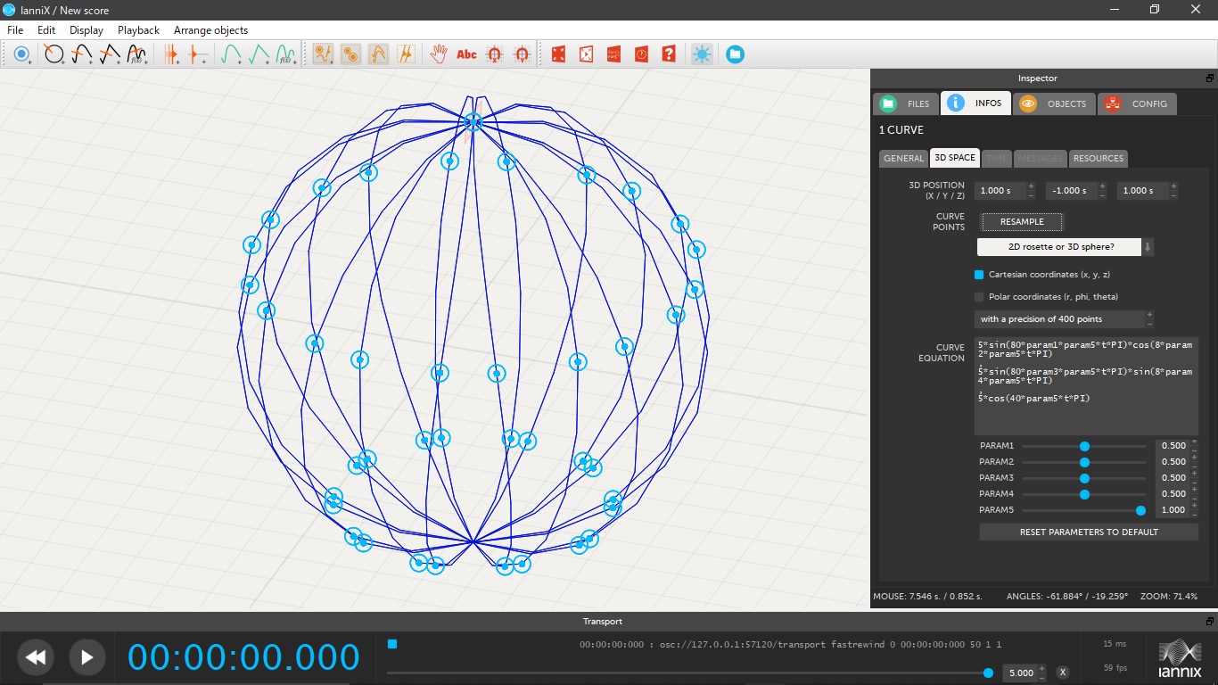Switch to the OBJECTS inspector tab
This screenshot has height=685, width=1218.
click(x=1054, y=103)
